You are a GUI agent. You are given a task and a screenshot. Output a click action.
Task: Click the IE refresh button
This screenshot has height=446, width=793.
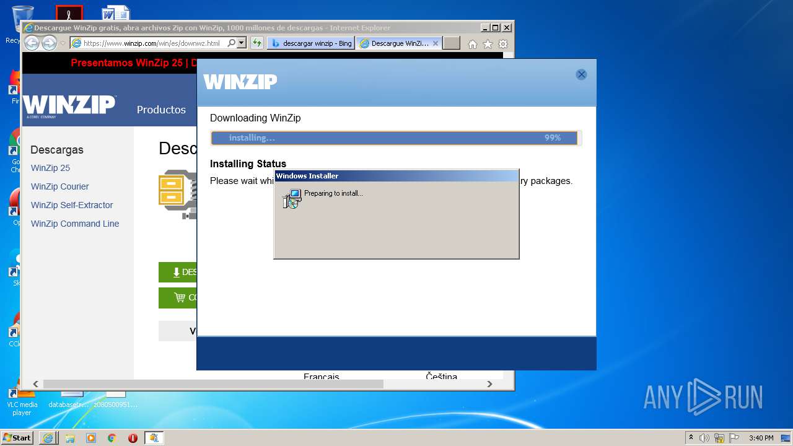[256, 43]
